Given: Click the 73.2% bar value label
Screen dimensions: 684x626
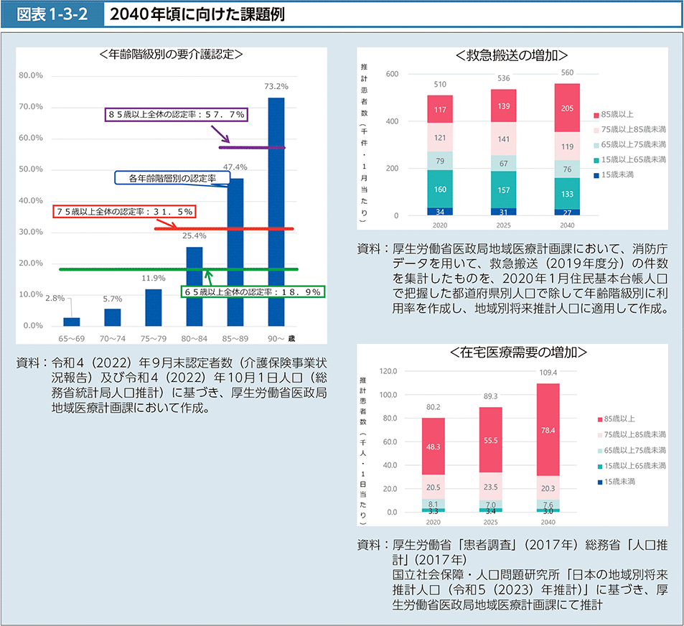Looking at the screenshot, I should (x=276, y=86).
